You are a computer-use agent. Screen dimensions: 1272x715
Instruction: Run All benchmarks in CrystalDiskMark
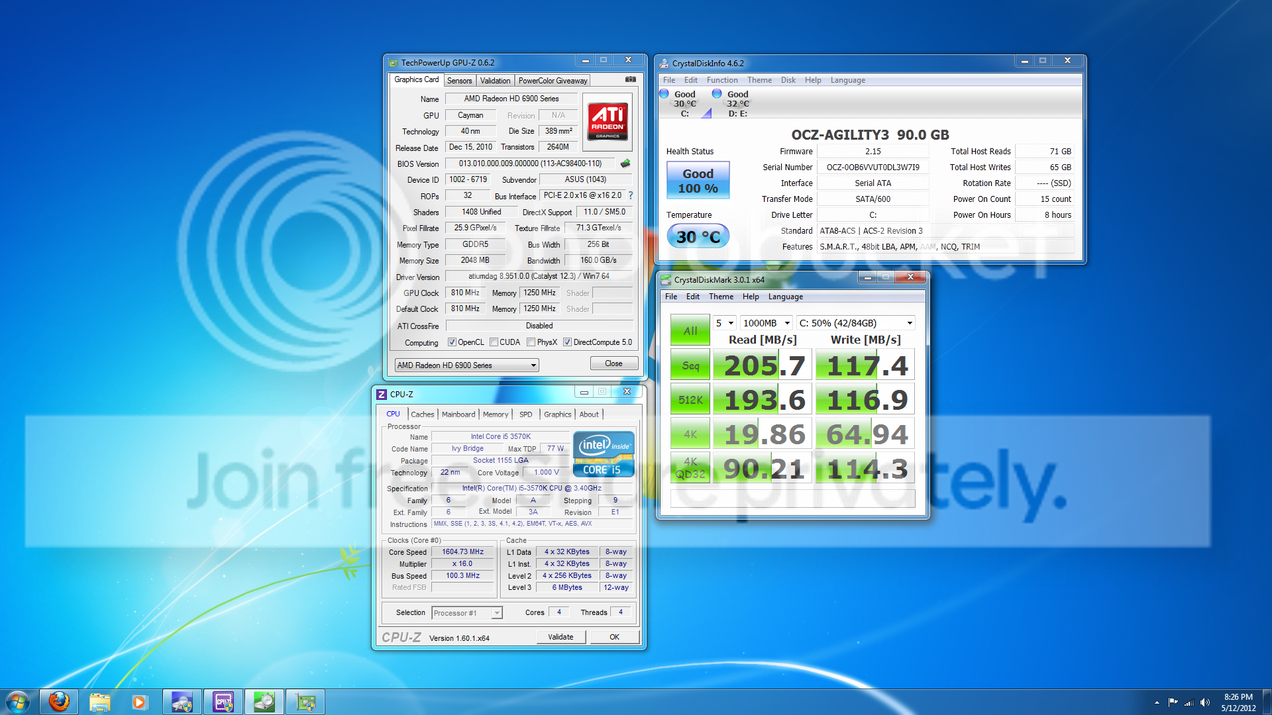(x=690, y=330)
